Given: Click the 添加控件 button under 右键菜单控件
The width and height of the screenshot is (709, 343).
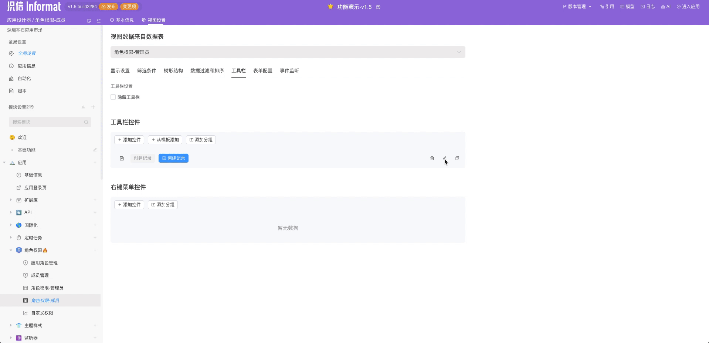Looking at the screenshot, I should pos(129,205).
